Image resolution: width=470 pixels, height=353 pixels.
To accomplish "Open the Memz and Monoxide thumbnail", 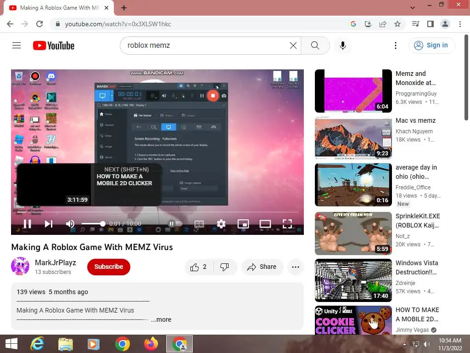I will pyautogui.click(x=353, y=91).
